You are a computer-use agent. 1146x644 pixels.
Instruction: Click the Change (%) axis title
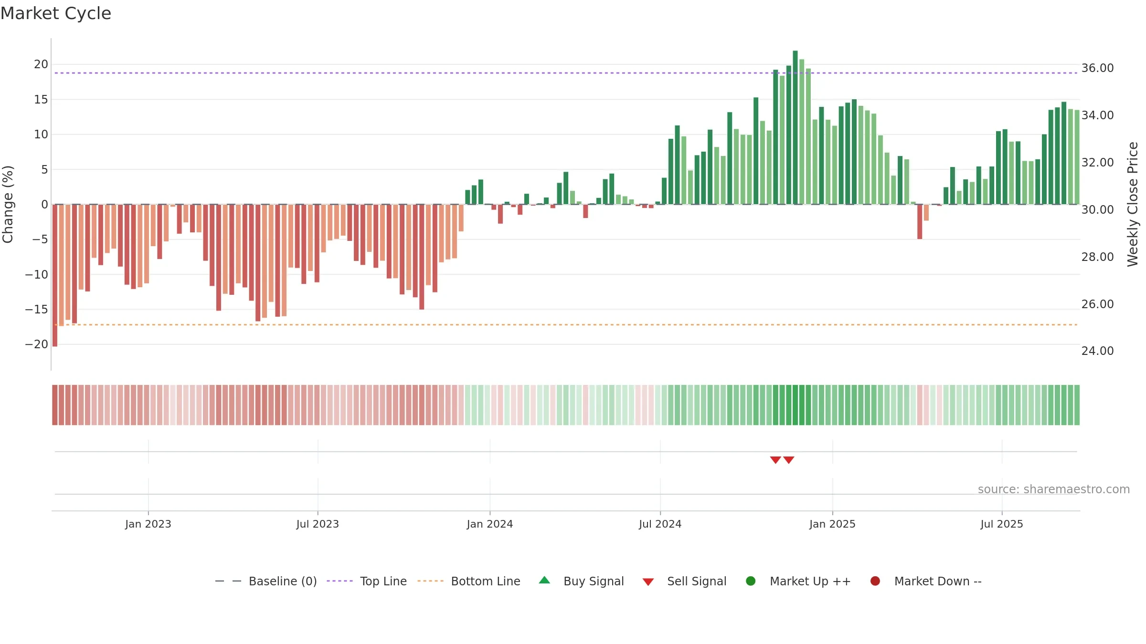8,204
